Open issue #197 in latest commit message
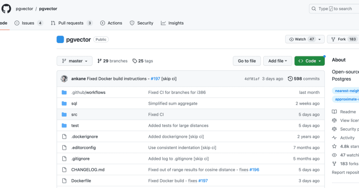359x188 pixels. 155,79
